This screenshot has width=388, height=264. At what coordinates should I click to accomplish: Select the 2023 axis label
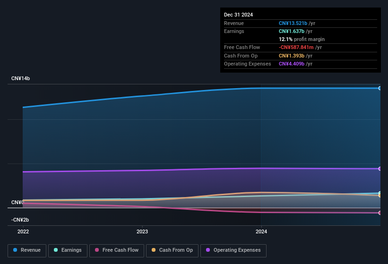coord(142,231)
